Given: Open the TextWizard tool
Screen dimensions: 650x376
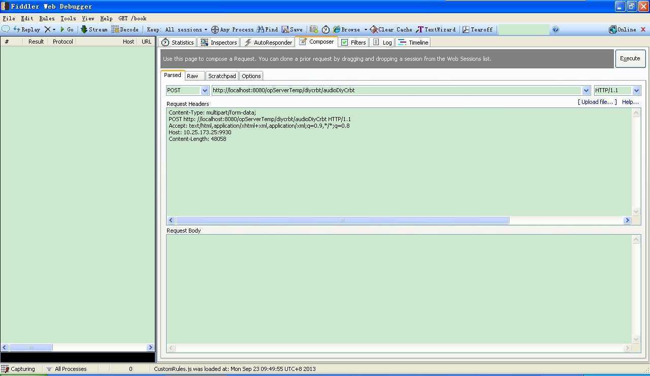Looking at the screenshot, I should [x=436, y=29].
